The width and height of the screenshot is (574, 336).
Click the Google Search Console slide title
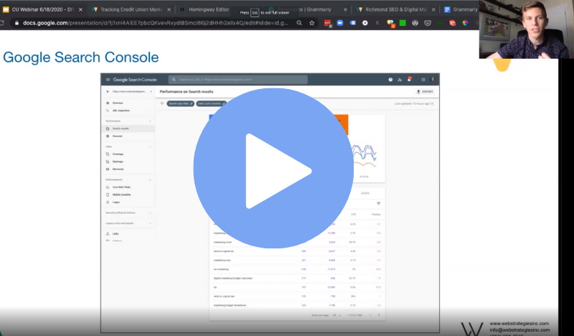81,57
